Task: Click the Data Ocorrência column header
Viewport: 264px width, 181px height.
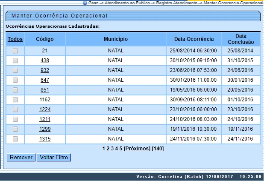Action: [194, 39]
